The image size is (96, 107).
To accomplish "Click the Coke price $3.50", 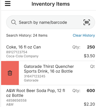I will click(x=89, y=56).
